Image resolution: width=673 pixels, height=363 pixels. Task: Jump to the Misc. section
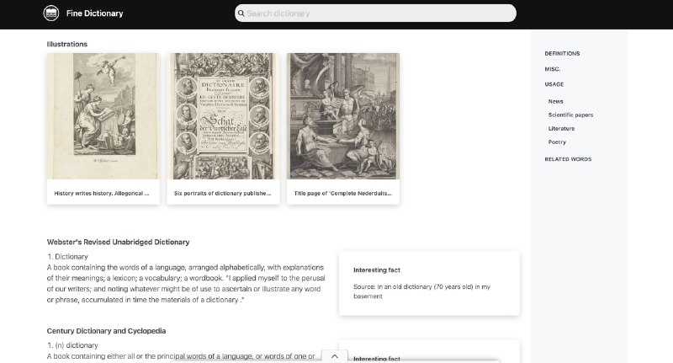[553, 69]
